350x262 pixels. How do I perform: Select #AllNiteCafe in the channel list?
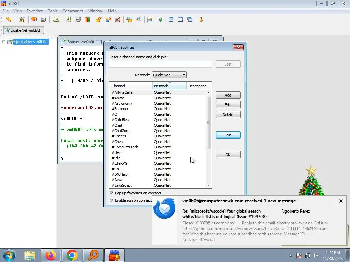tap(158, 92)
